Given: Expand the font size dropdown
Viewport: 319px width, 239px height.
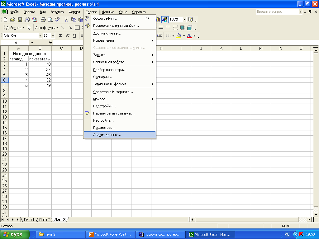Looking at the screenshot, I should pos(53,36).
